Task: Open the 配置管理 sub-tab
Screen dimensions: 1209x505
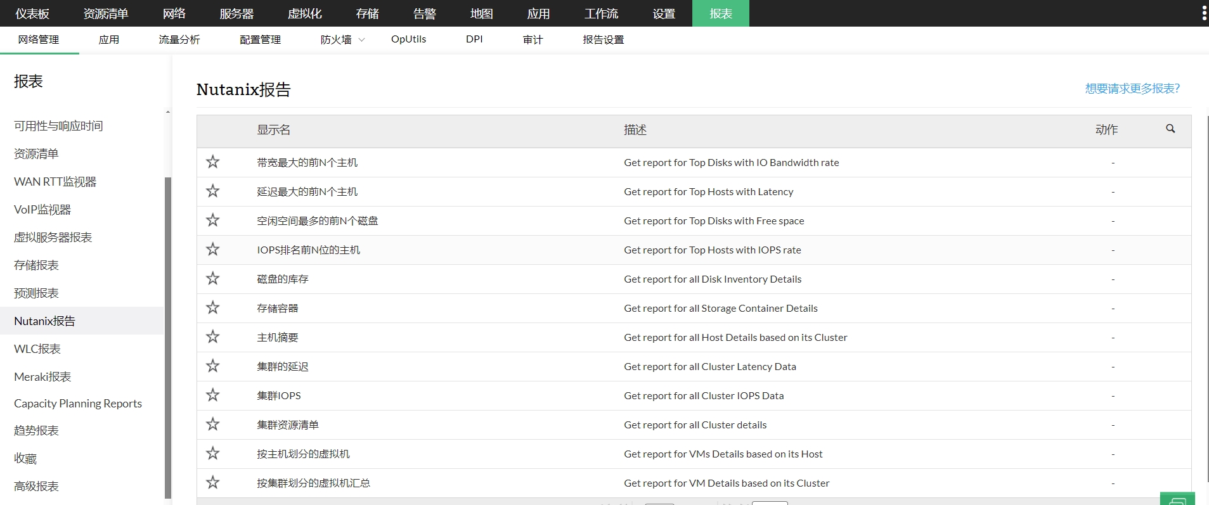Action: (261, 39)
